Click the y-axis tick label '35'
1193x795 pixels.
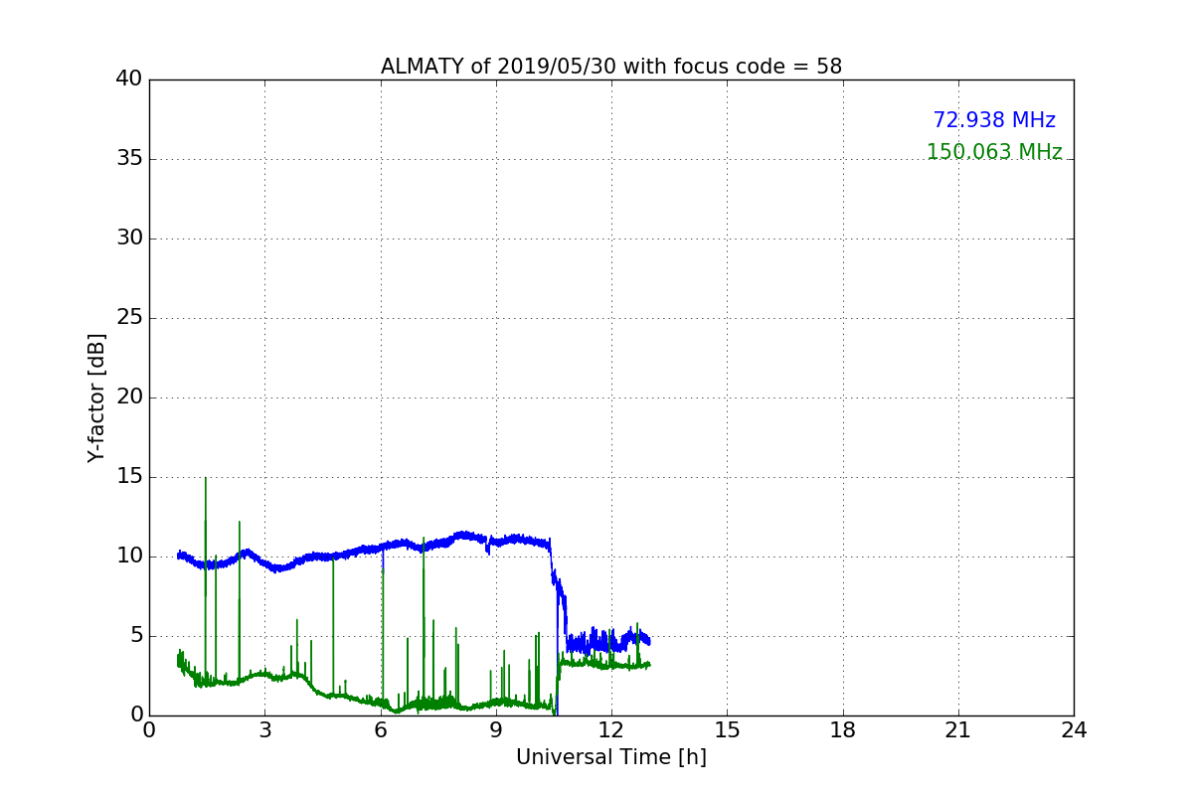coord(130,159)
